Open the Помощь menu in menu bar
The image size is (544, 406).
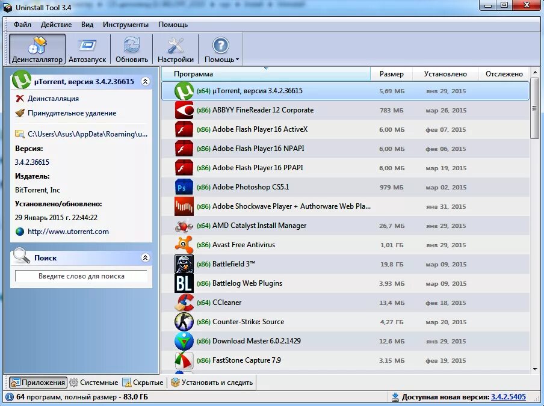173,25
